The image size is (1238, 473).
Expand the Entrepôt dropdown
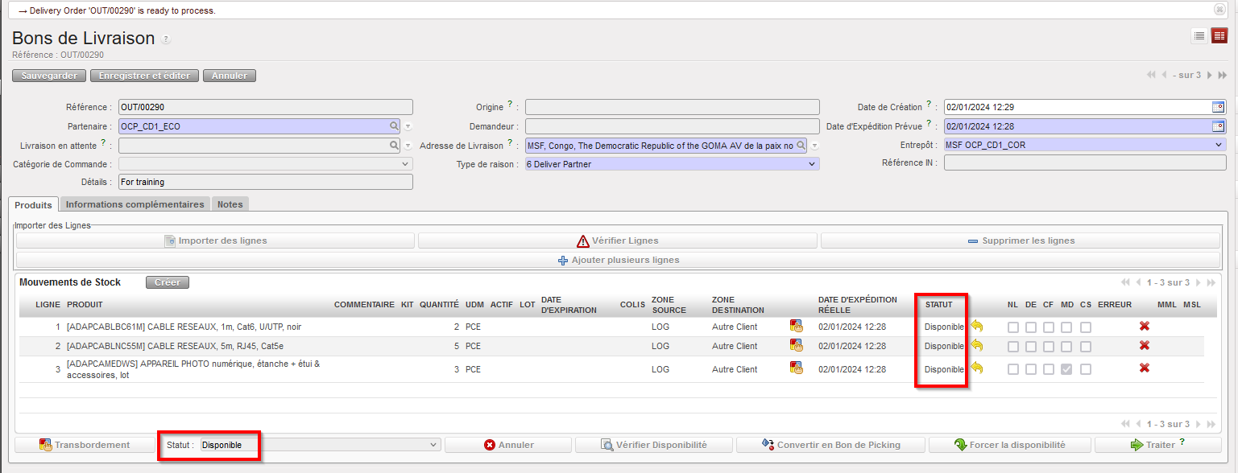pos(1218,145)
